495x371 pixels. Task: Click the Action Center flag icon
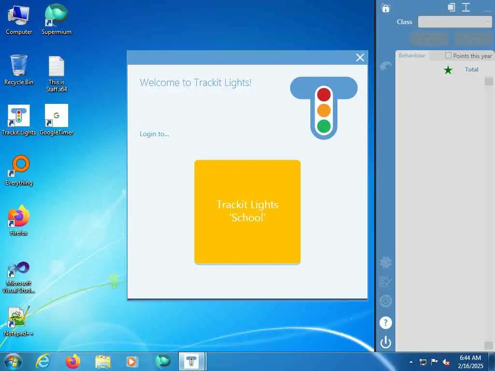(x=435, y=361)
